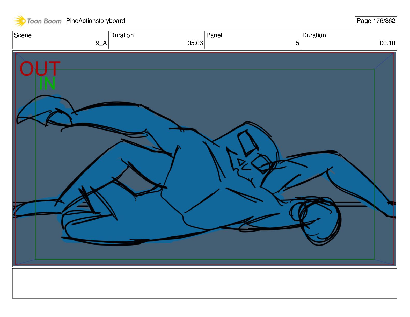Select the scene duration 05:03
Viewport: 410px width, 317px height.
[195, 43]
